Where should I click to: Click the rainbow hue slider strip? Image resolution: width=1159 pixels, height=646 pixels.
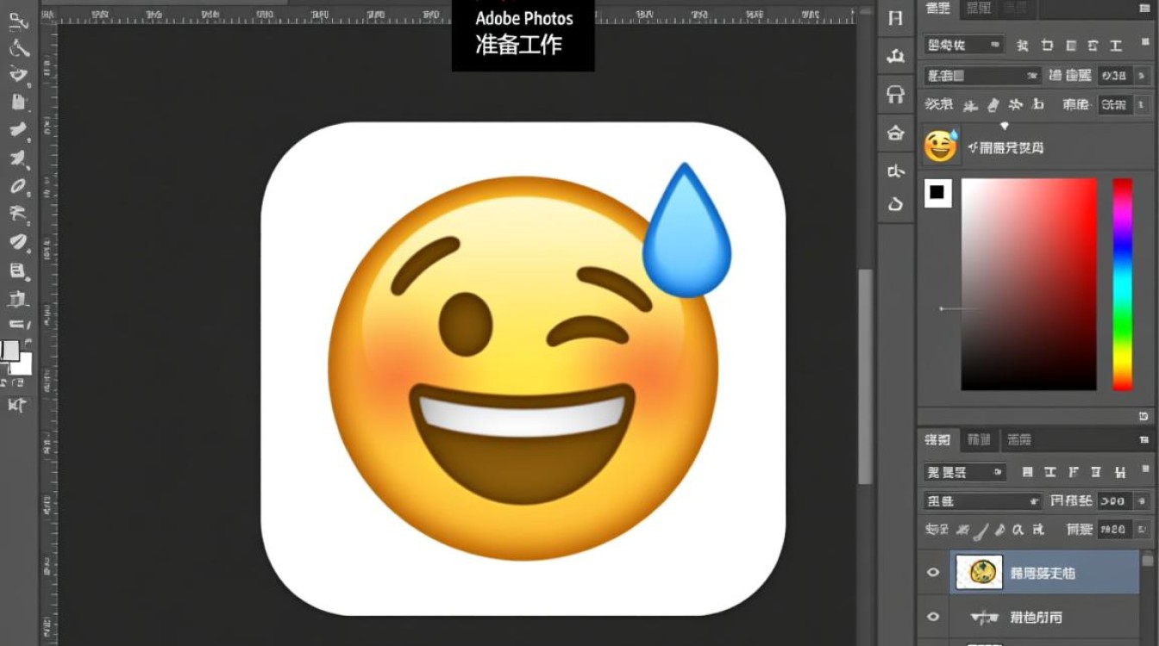pyautogui.click(x=1122, y=284)
